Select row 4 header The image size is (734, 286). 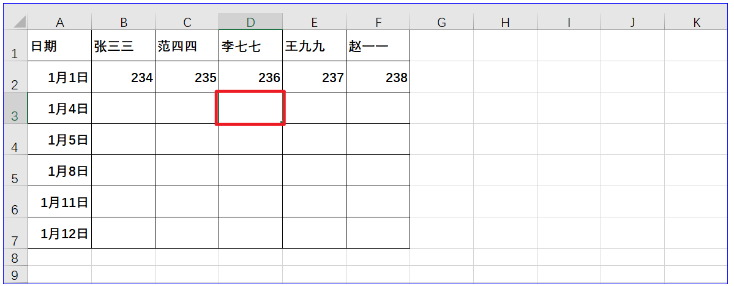pyautogui.click(x=15, y=140)
